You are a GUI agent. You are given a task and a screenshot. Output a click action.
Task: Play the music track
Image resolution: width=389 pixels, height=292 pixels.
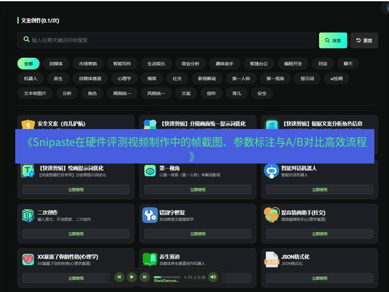[132, 277]
